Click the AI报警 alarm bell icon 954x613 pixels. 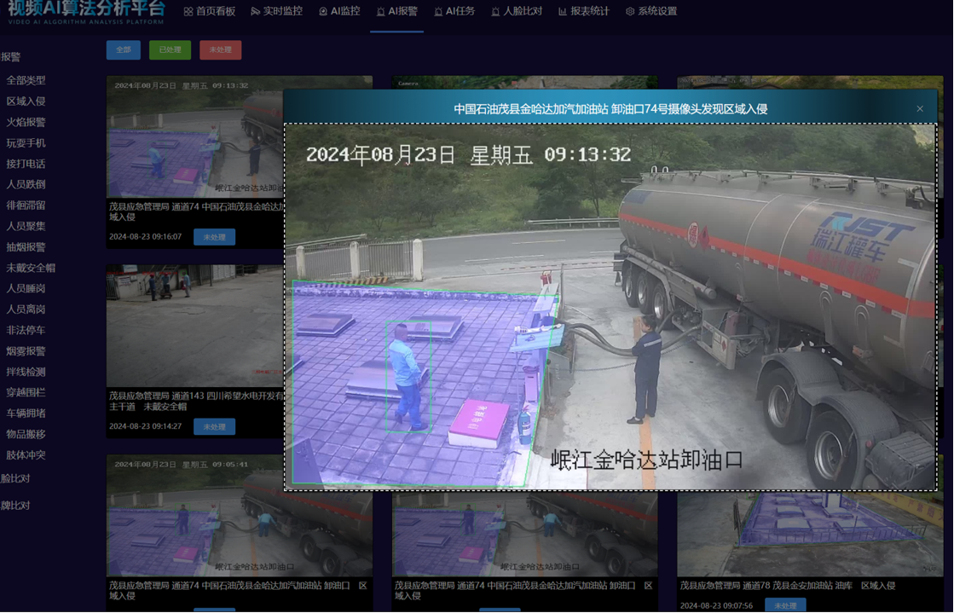click(380, 12)
